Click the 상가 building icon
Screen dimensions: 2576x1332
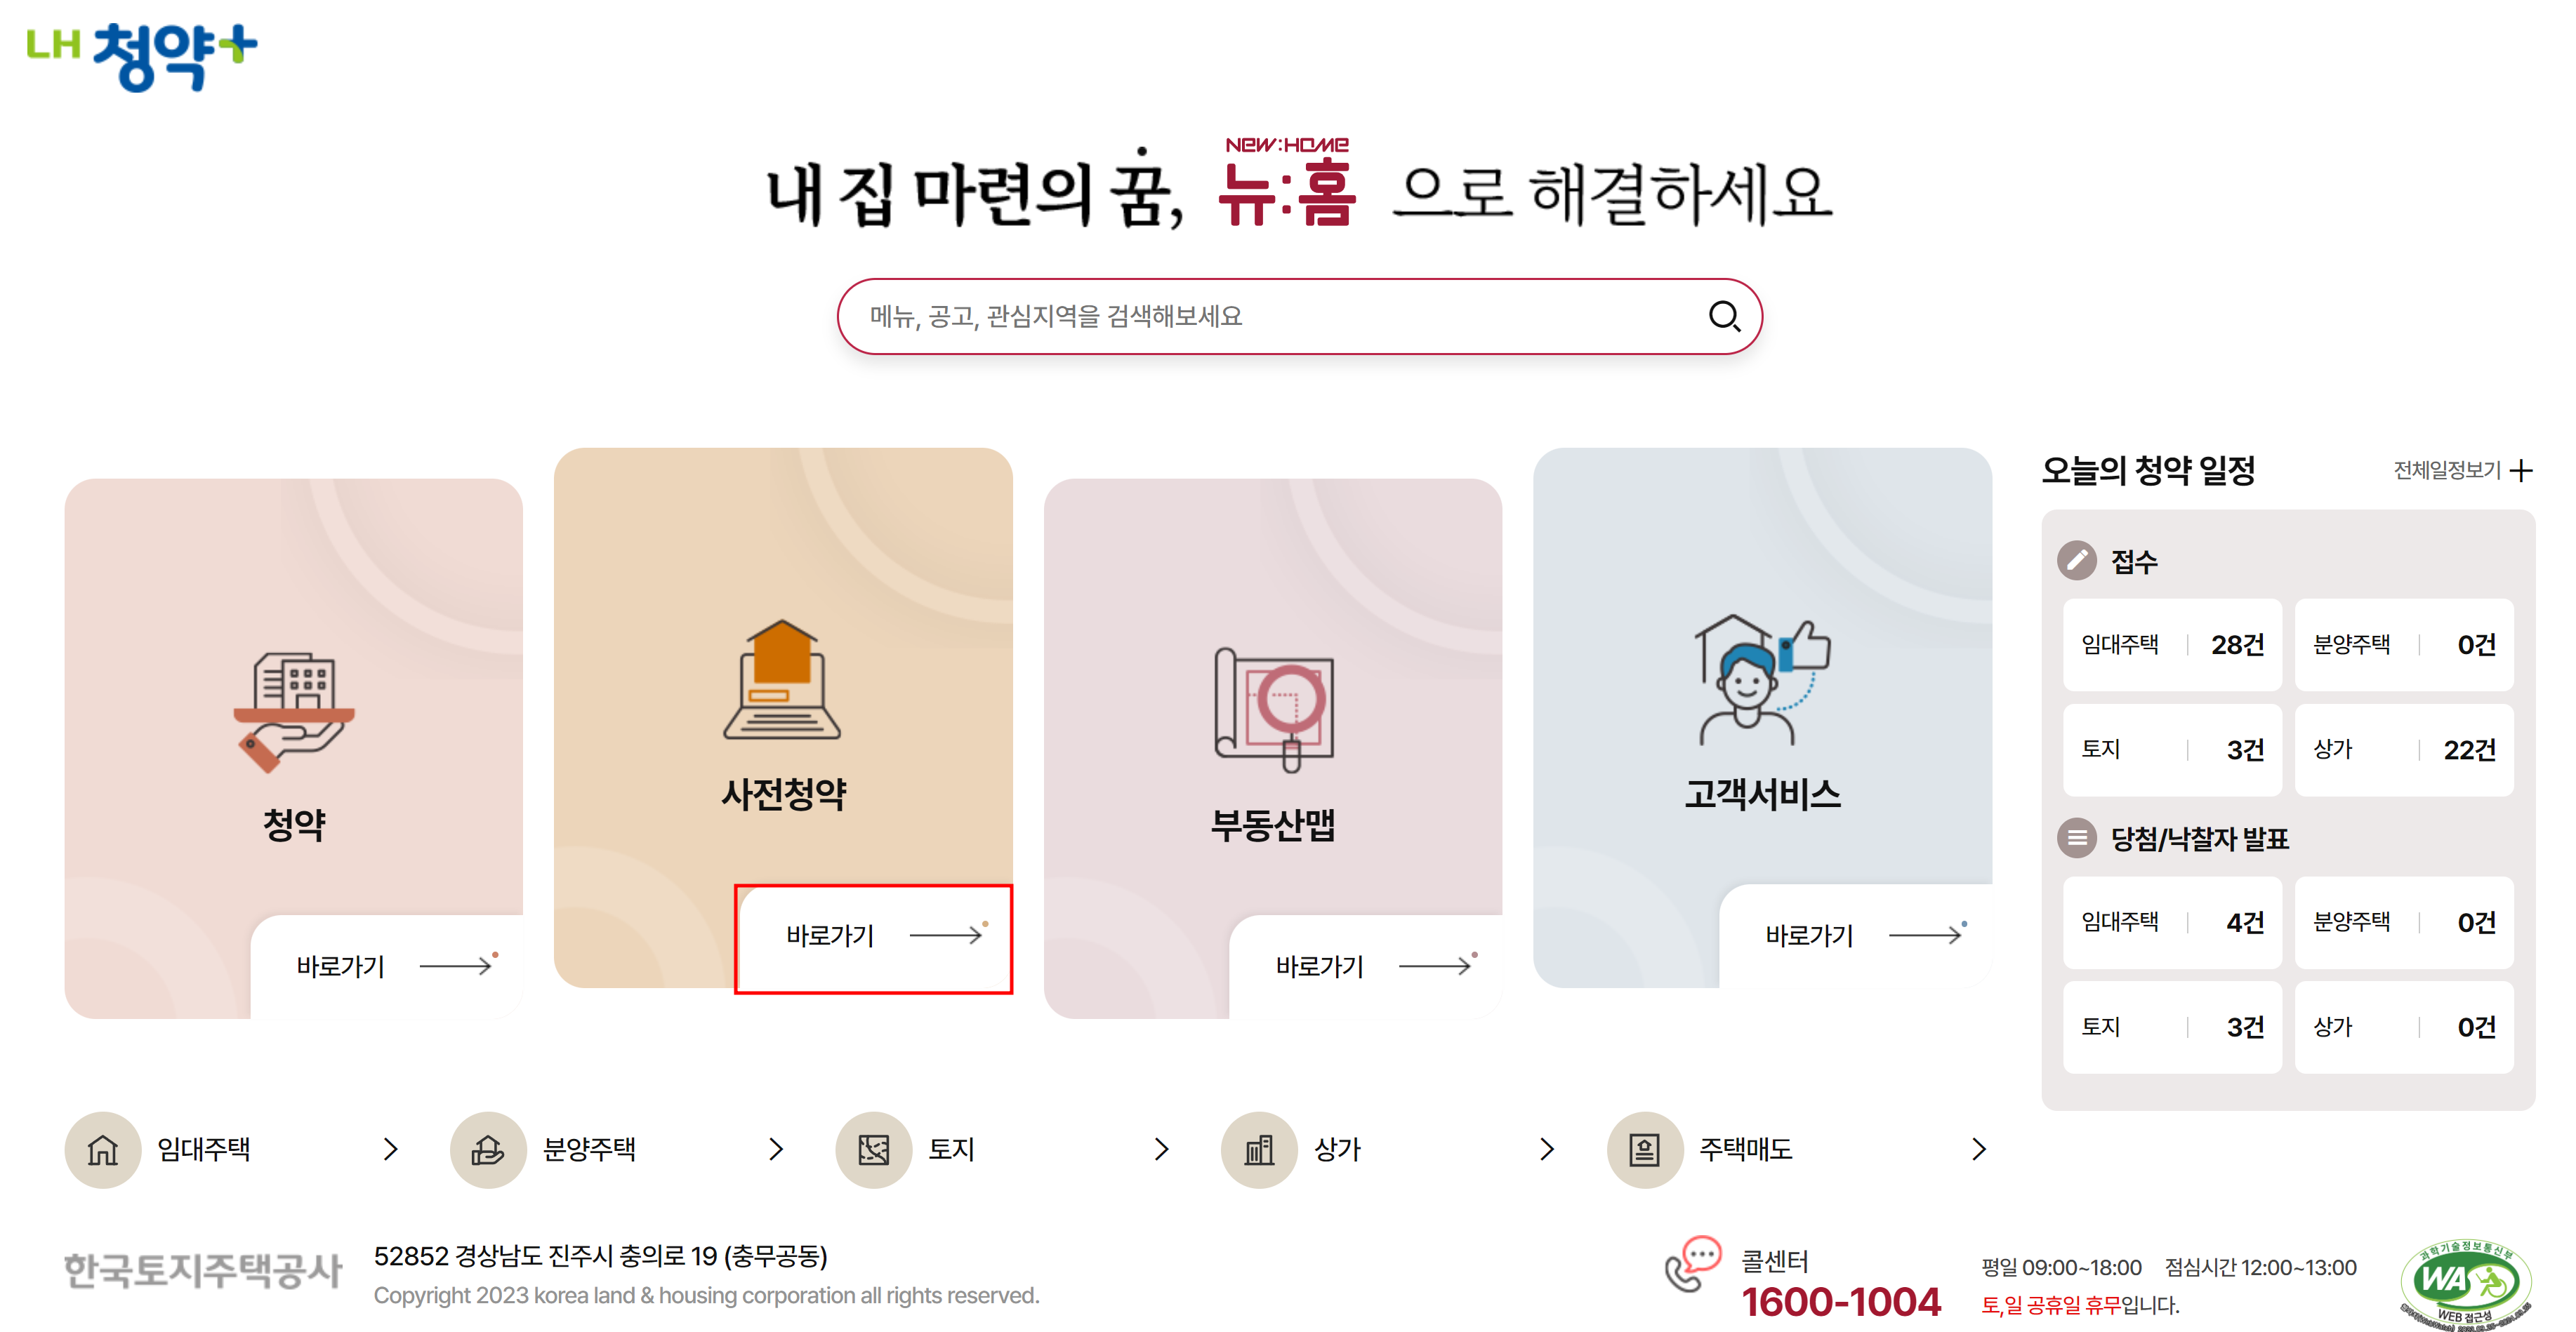click(1259, 1150)
